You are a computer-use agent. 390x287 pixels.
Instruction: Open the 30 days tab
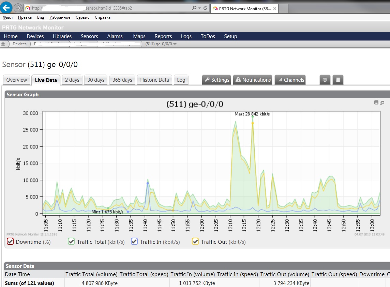click(96, 80)
